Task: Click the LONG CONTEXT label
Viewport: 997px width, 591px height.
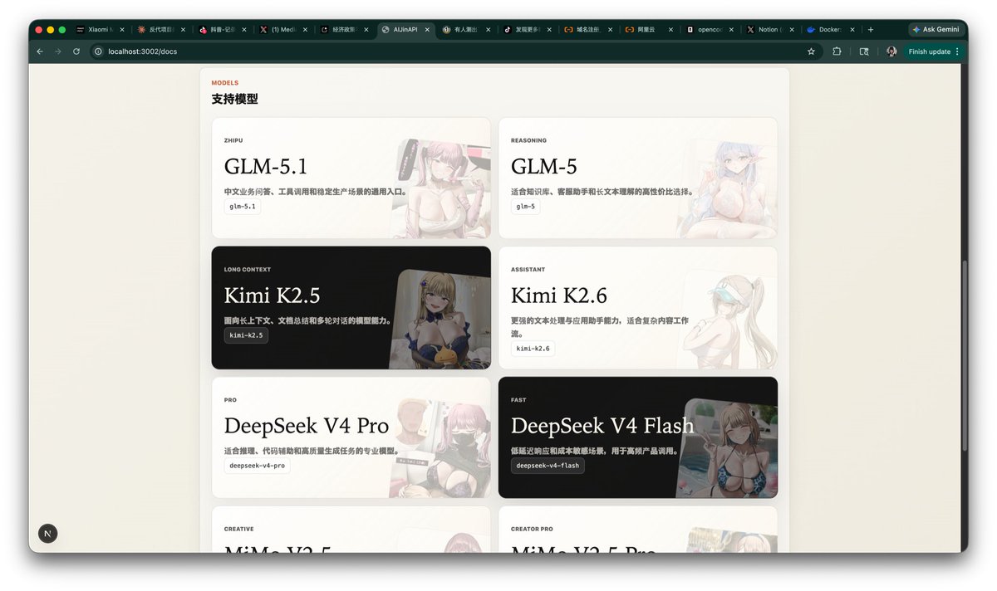Action: point(248,270)
